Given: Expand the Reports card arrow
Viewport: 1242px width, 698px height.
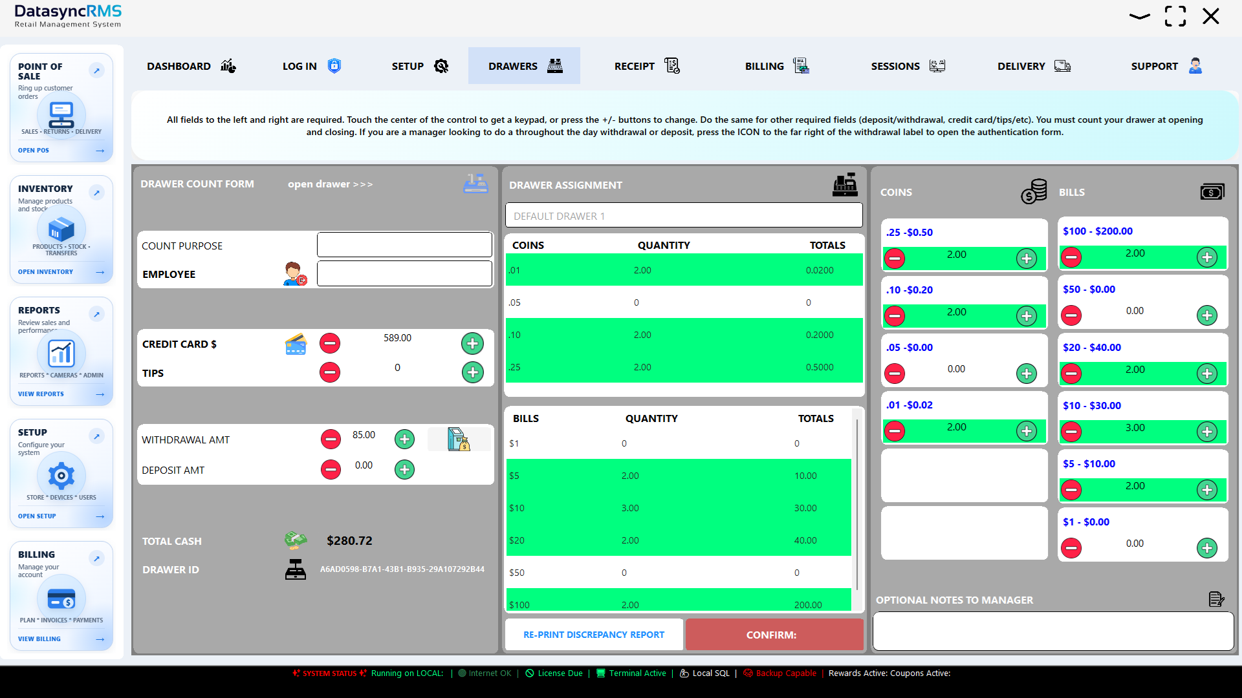Looking at the screenshot, I should 96,314.
